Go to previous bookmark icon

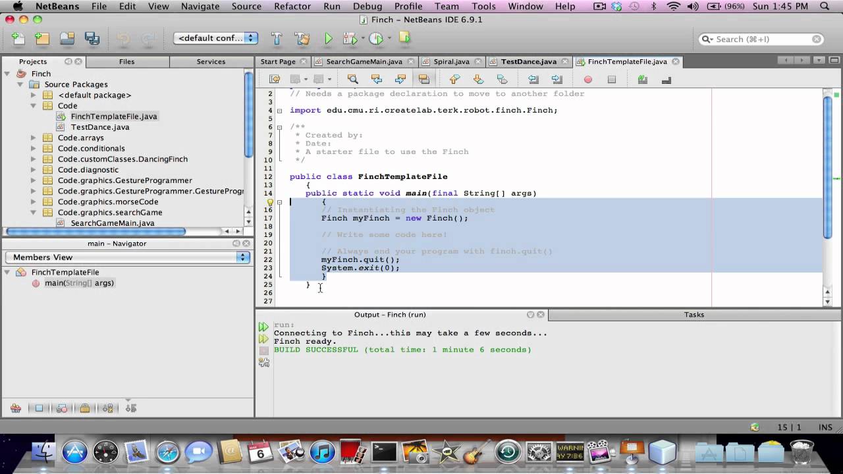point(454,80)
